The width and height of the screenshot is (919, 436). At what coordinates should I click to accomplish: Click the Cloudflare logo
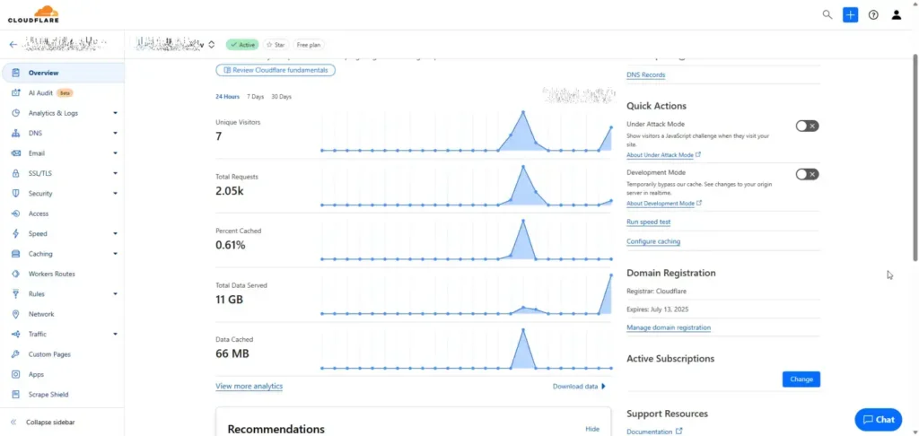[x=33, y=14]
